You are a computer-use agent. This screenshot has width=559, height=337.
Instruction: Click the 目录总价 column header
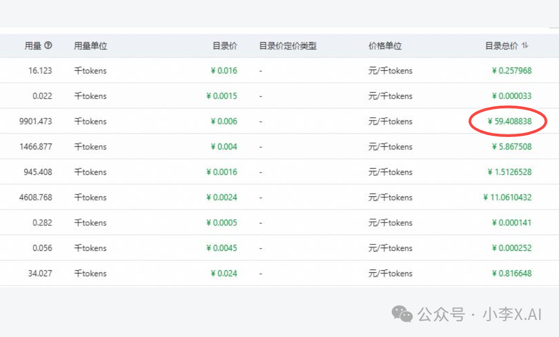[502, 46]
